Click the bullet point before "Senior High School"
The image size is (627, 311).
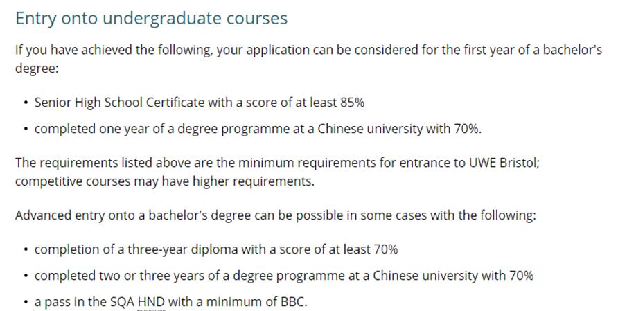click(x=26, y=103)
